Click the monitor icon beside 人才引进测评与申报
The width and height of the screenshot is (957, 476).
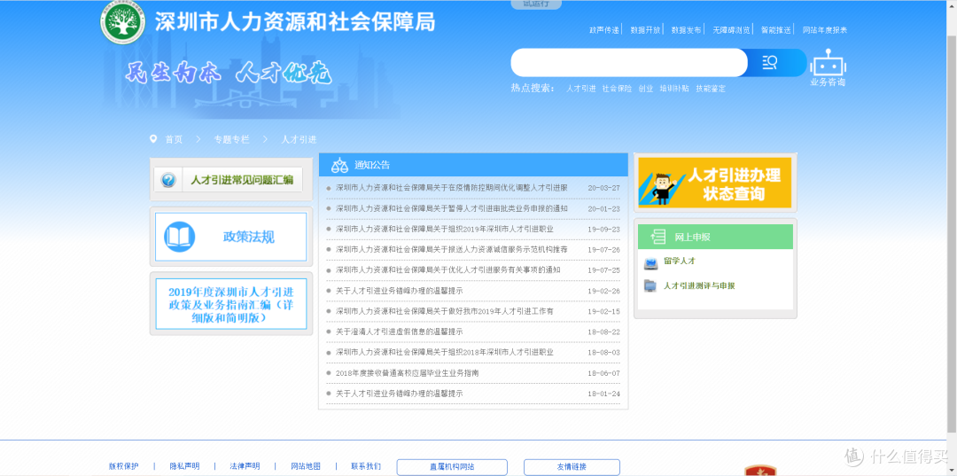[650, 285]
